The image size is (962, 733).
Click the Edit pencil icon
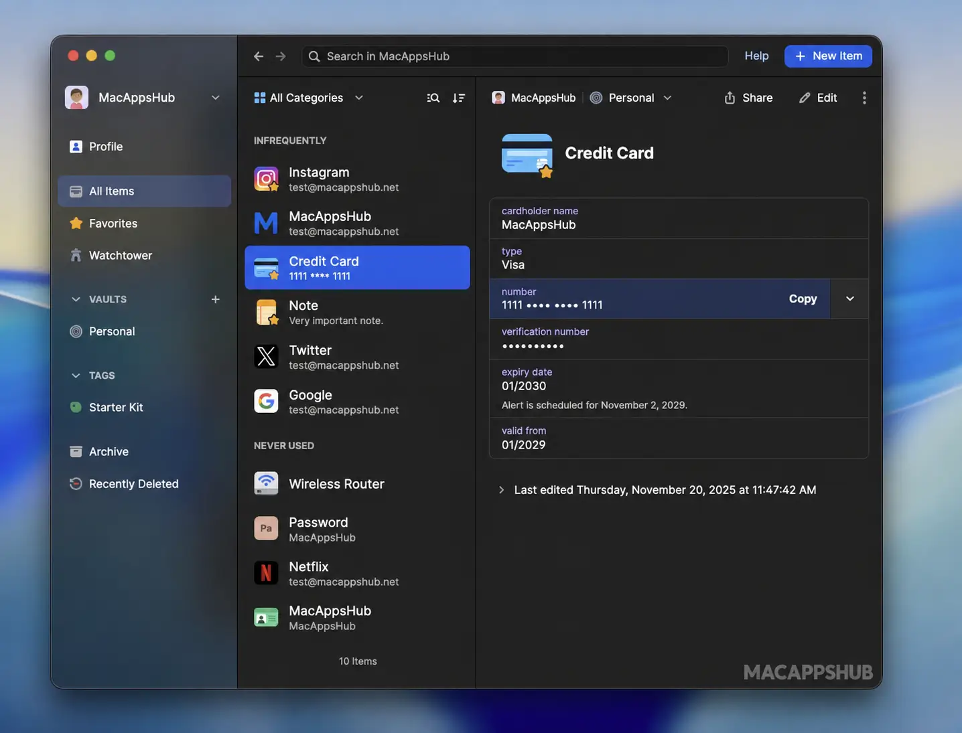[x=805, y=98]
